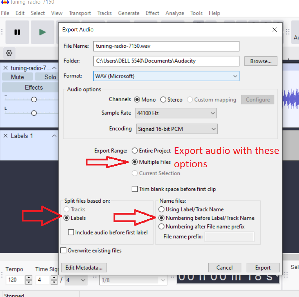Open the Format dropdown WAV (Microsoft)
The width and height of the screenshot is (299, 297).
166,76
